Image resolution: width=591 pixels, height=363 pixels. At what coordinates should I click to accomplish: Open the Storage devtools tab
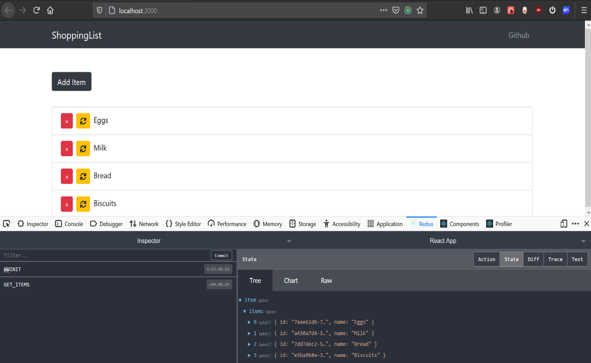(x=302, y=224)
